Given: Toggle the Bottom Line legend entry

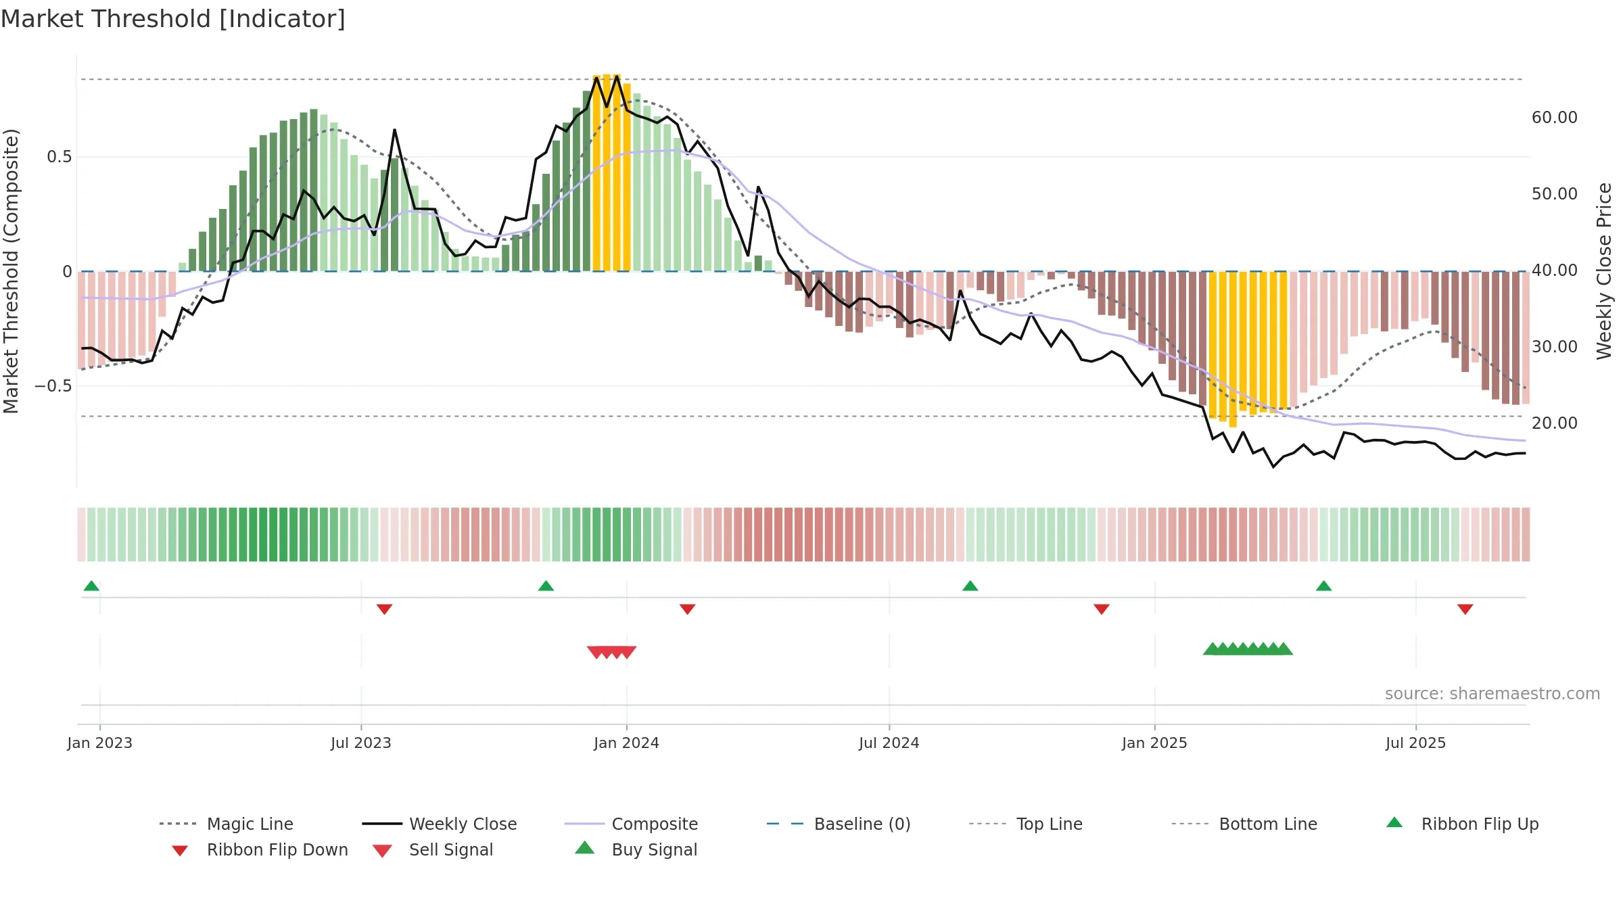Looking at the screenshot, I should pyautogui.click(x=1244, y=824).
